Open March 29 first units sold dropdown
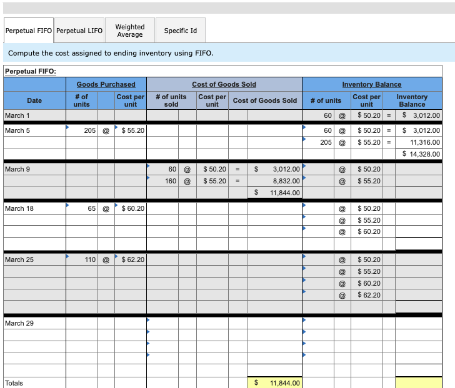Image resolution: width=455 pixels, height=388 pixels. 162,323
